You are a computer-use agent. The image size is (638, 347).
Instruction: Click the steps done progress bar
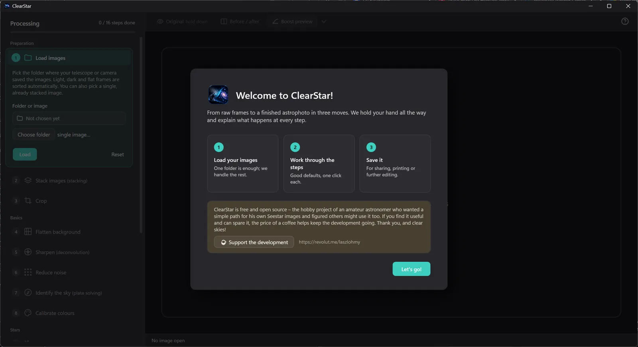click(x=73, y=32)
